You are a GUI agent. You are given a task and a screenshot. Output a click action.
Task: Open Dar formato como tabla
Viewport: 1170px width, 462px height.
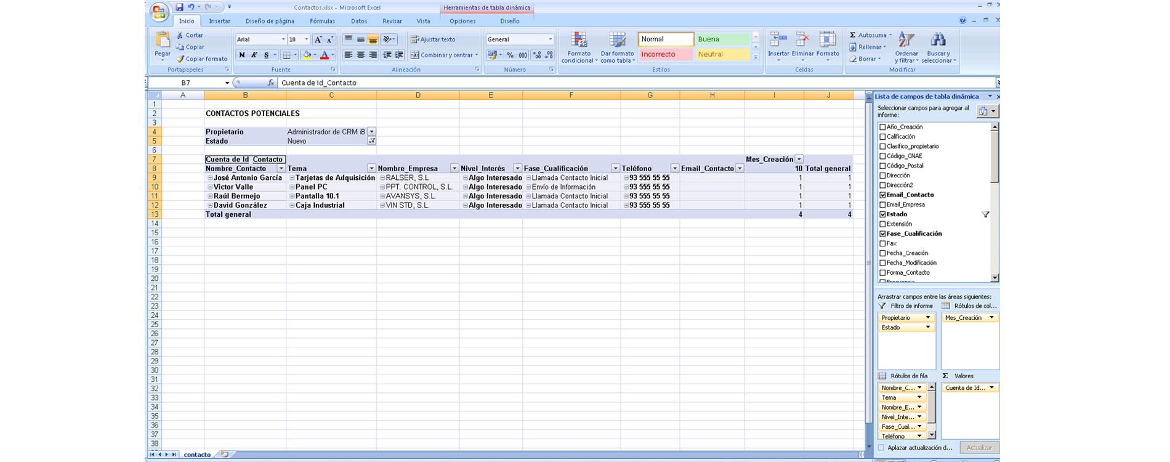point(617,41)
